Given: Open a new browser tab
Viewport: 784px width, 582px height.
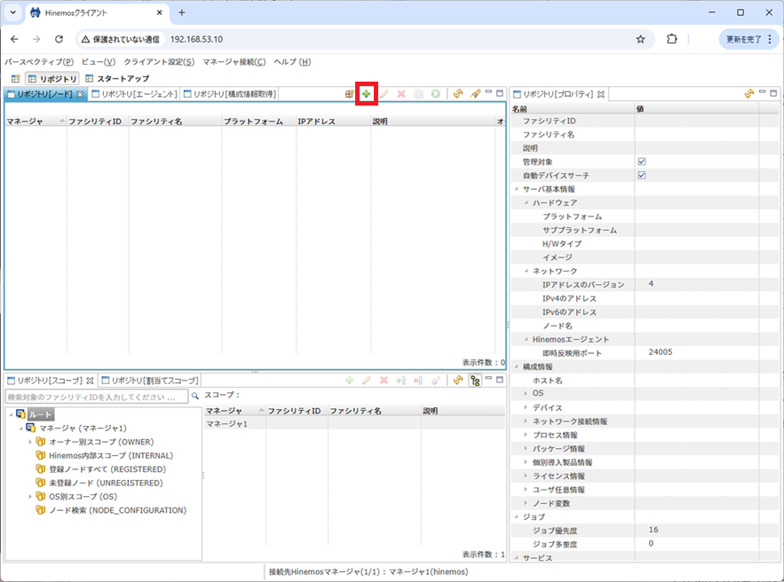Looking at the screenshot, I should pyautogui.click(x=181, y=12).
